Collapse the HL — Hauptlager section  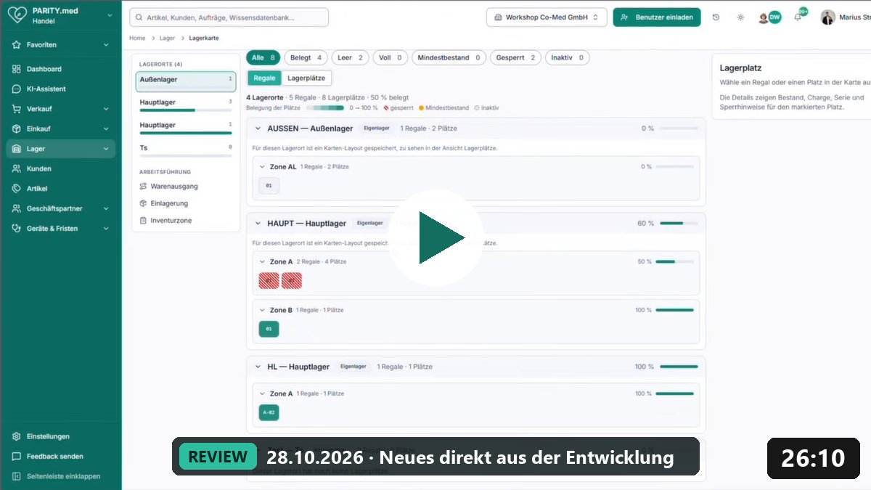[258, 367]
